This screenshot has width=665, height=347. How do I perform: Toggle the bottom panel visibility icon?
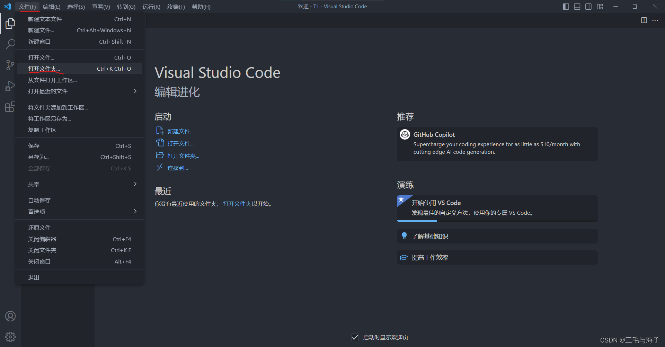click(x=577, y=6)
